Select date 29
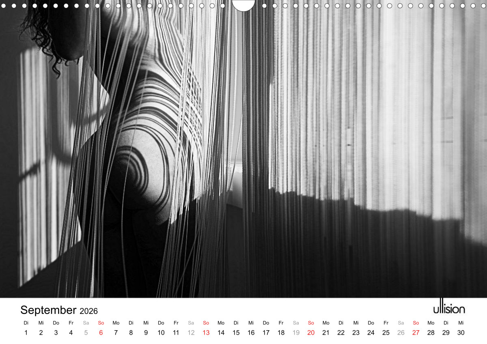The height and width of the screenshot is (344, 487). click(446, 333)
